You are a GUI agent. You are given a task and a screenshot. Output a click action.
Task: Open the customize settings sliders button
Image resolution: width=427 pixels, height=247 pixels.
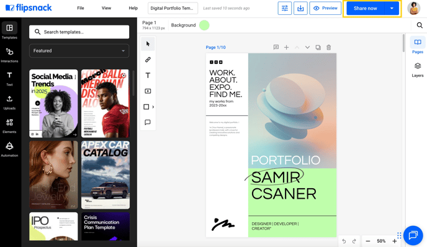(285, 8)
